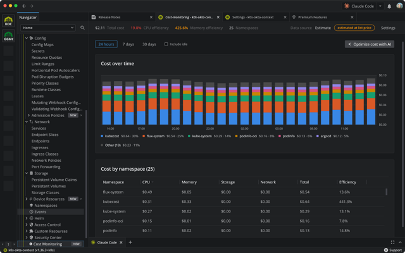Select the 7 days time range
The image size is (405, 253).
128,44
